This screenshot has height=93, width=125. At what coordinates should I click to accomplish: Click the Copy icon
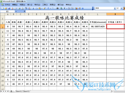(x=36, y=8)
